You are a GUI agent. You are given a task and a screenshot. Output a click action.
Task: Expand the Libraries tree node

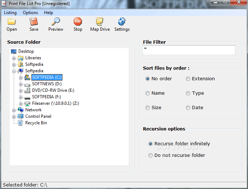click(x=14, y=58)
